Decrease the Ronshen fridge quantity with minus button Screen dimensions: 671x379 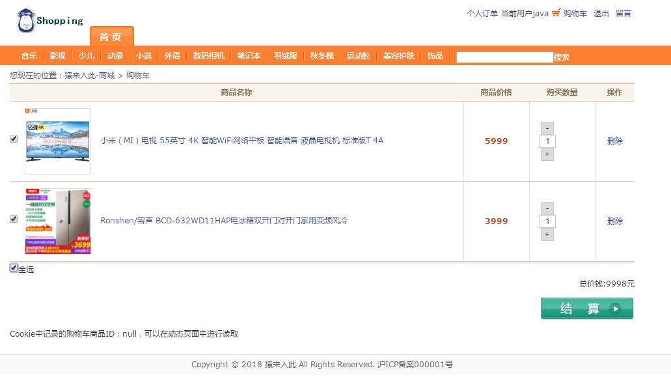coord(547,208)
